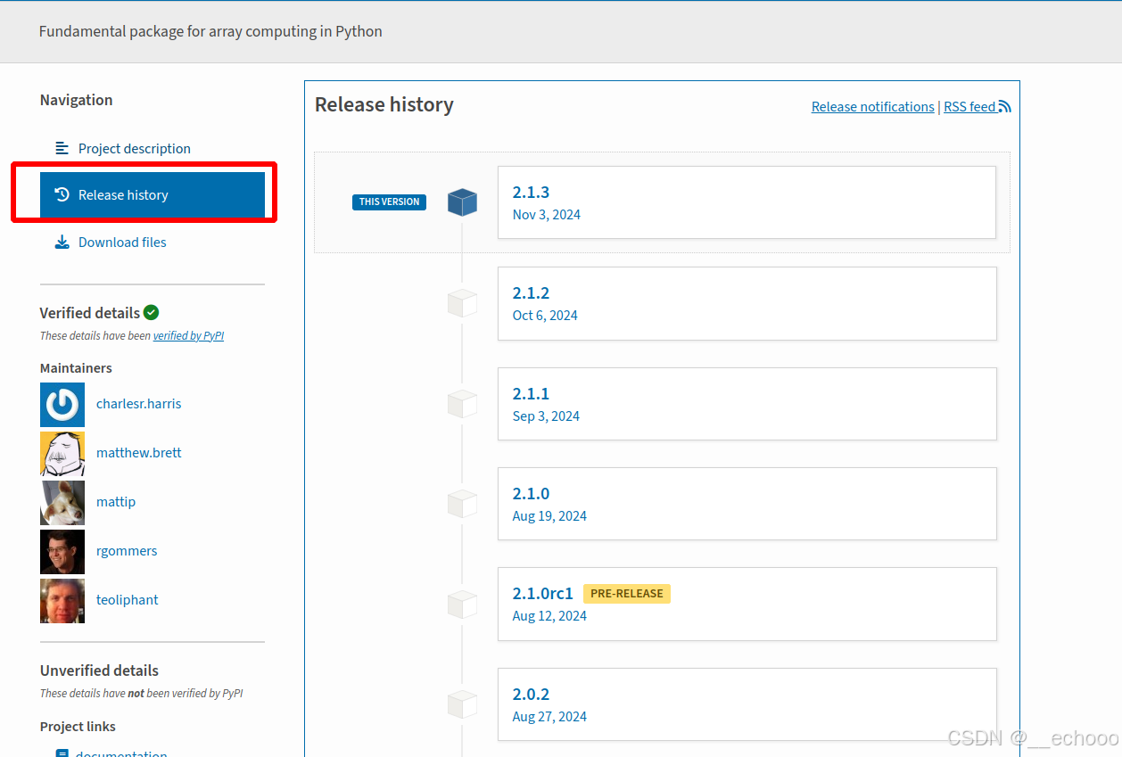Screen dimensions: 1122x757
Task: Click the cube icon beside release 2.1.1
Action: click(x=462, y=404)
